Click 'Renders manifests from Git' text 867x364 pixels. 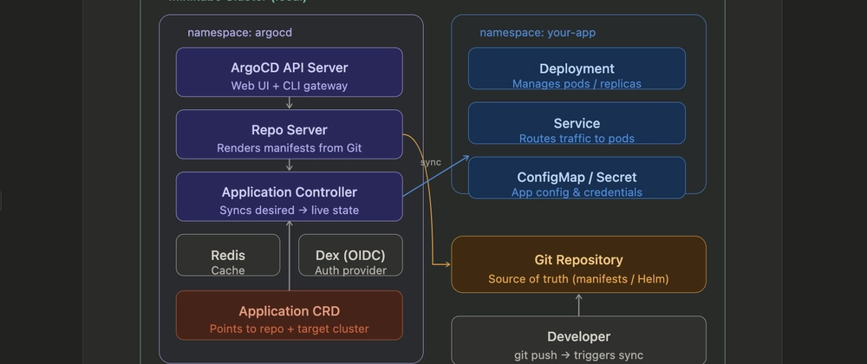(290, 148)
